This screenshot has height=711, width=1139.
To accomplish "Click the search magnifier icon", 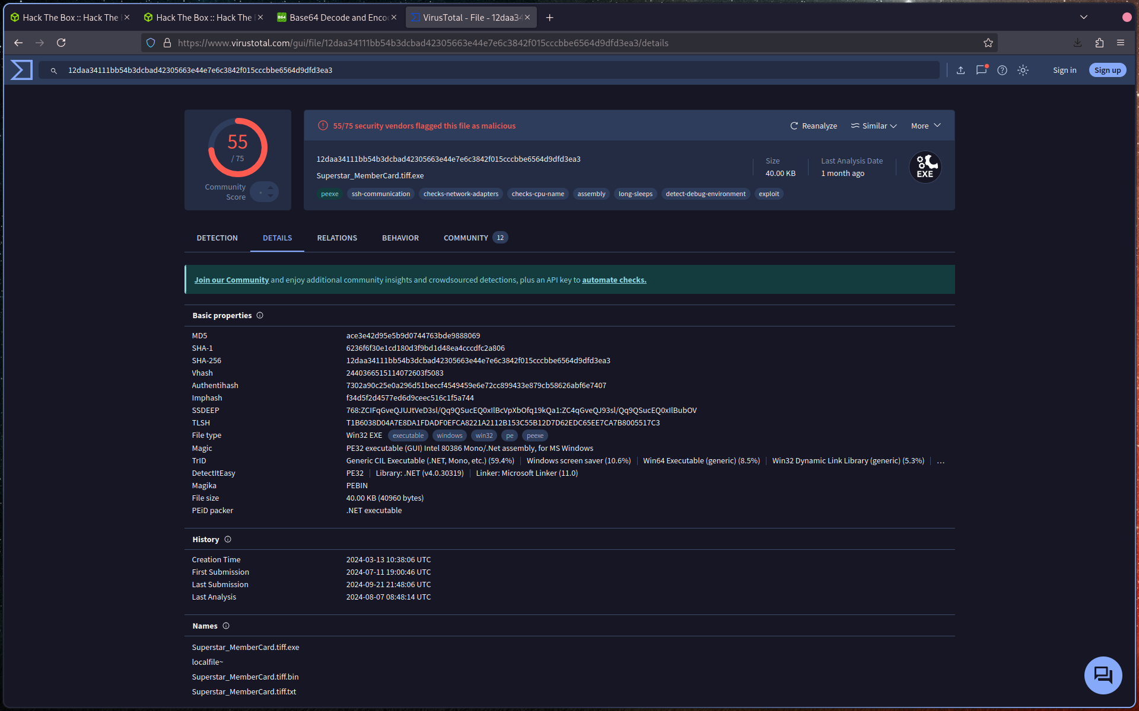I will (53, 71).
